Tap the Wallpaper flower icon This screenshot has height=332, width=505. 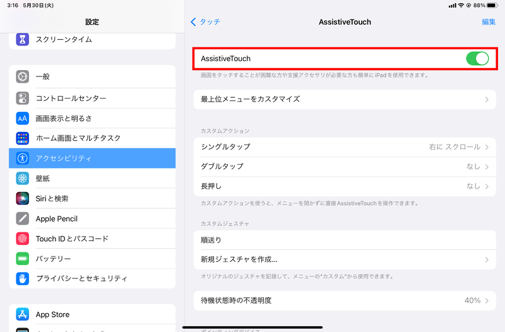[23, 179]
